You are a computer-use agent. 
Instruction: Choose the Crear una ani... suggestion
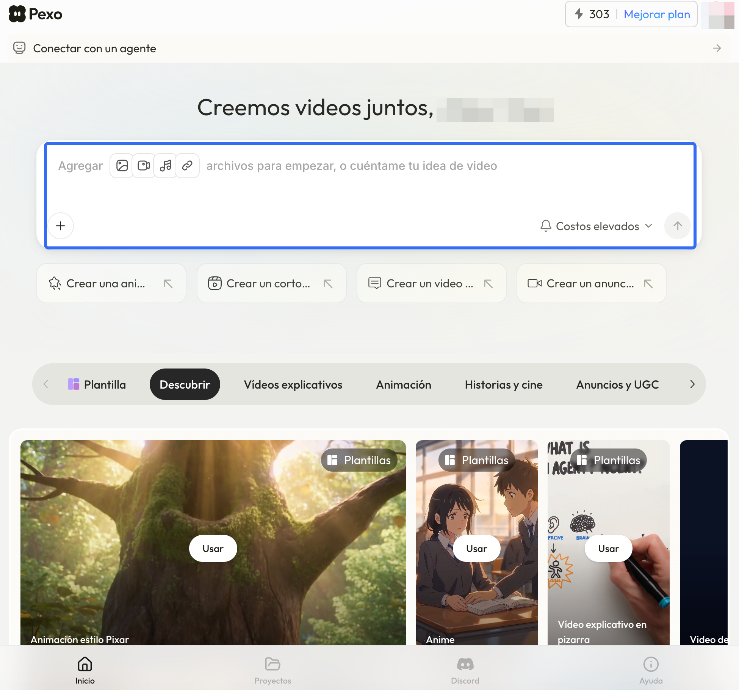[111, 284]
